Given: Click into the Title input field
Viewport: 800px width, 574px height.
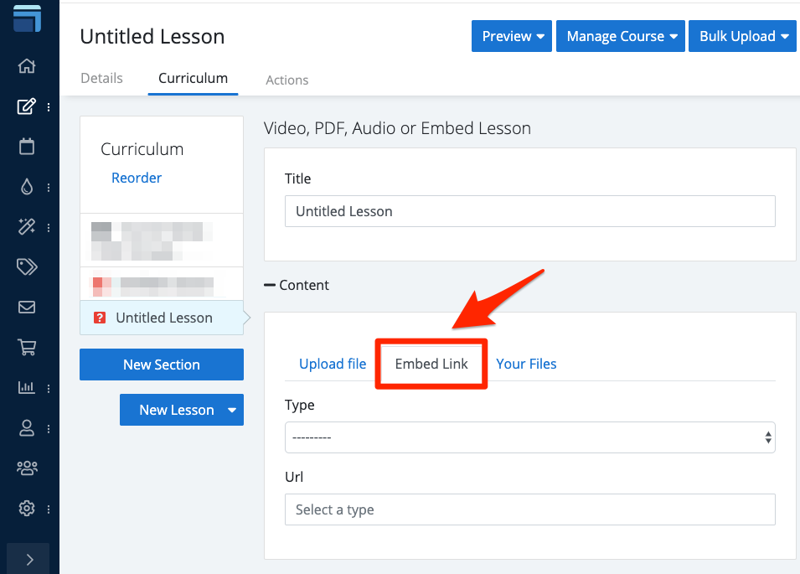Looking at the screenshot, I should pos(529,211).
